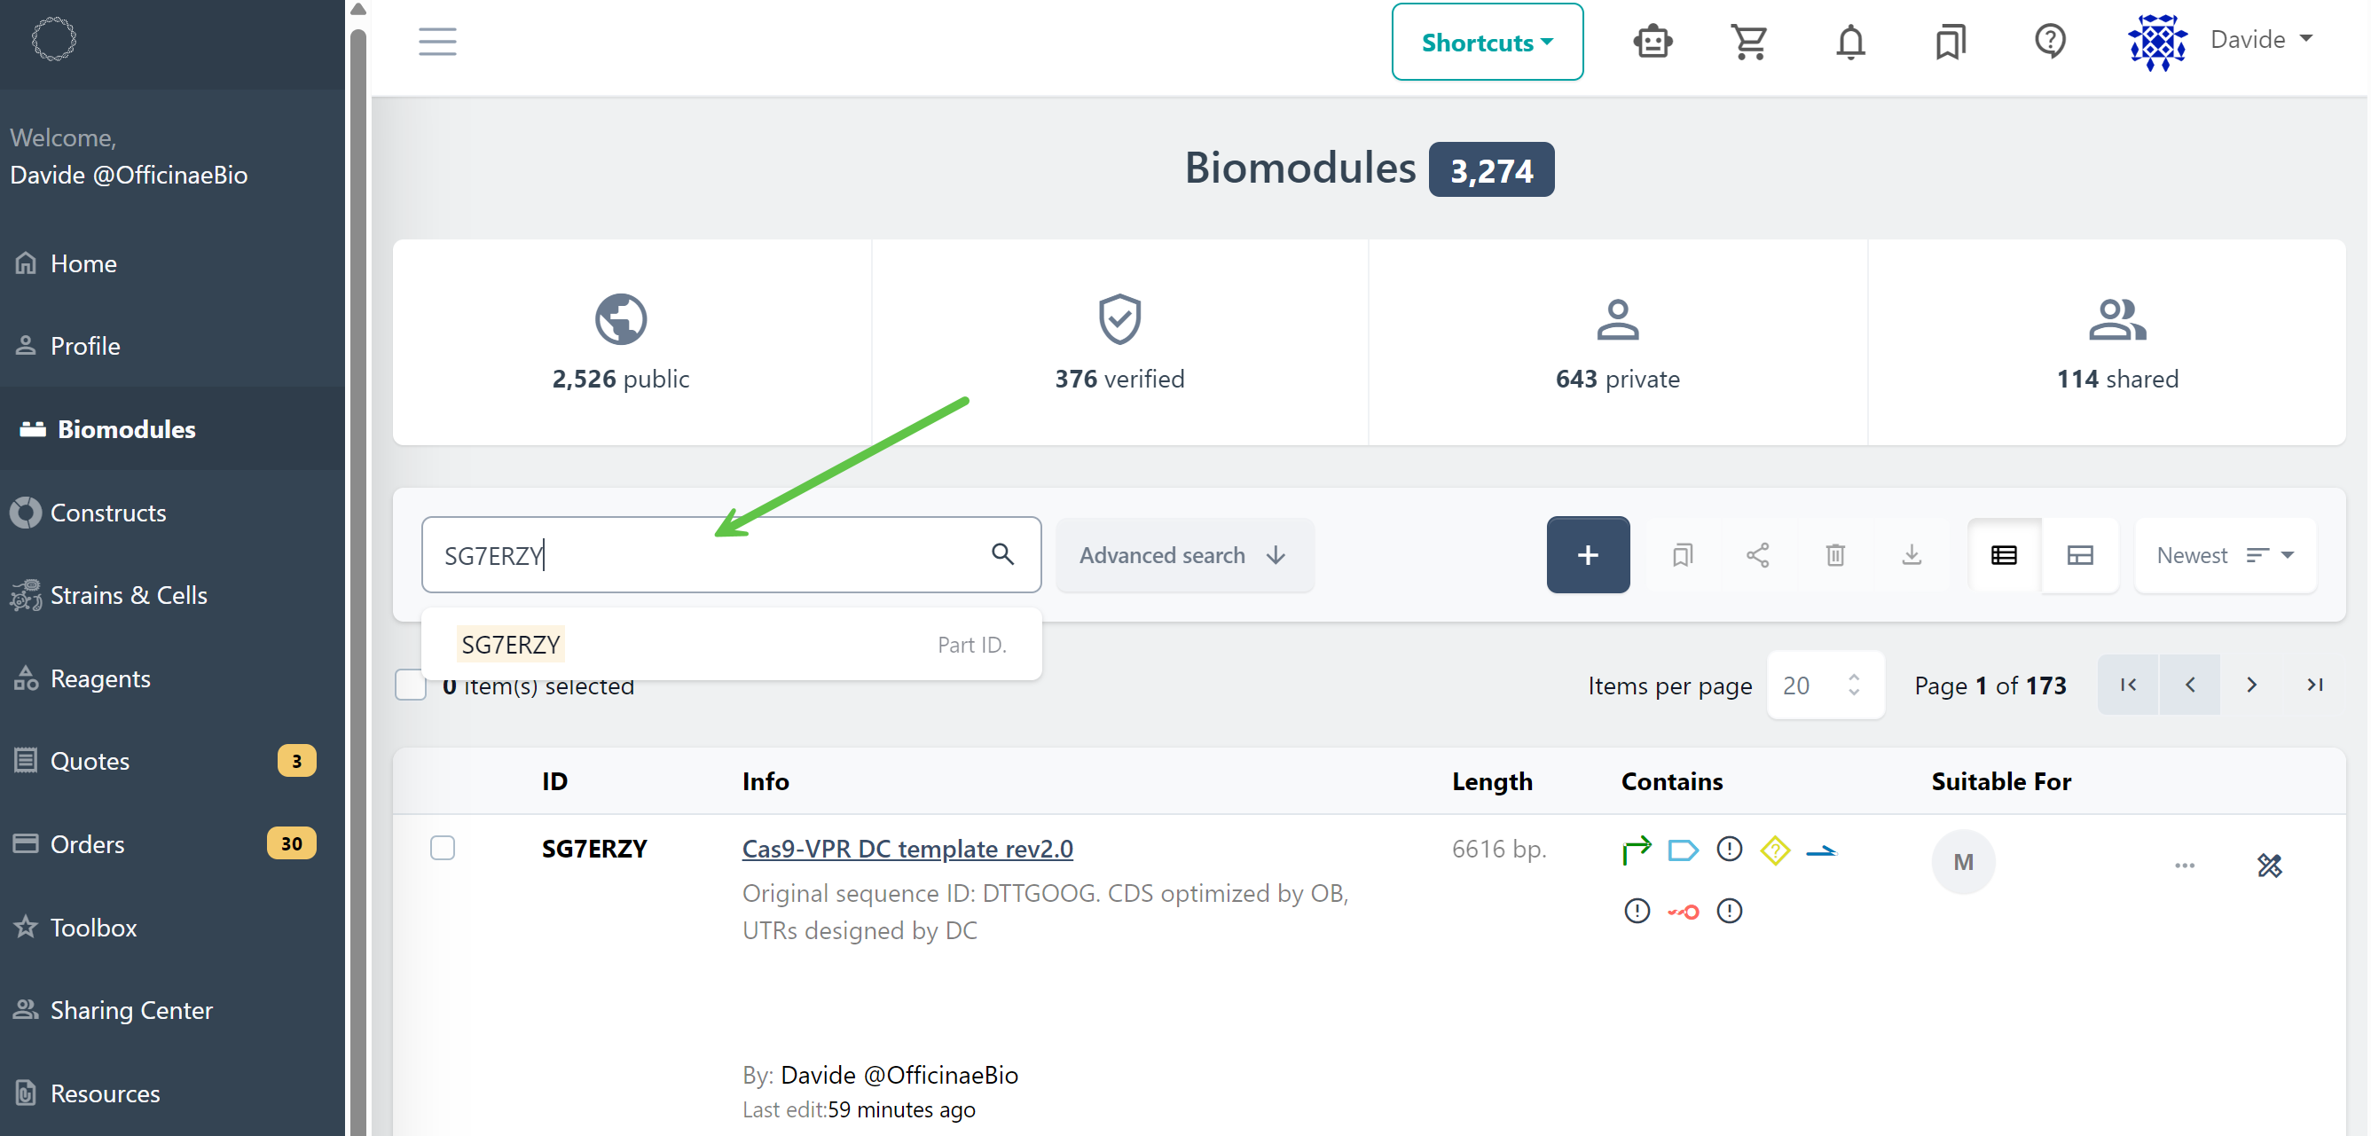Click the SG7ERZY ID cell
The image size is (2371, 1136).
[593, 848]
